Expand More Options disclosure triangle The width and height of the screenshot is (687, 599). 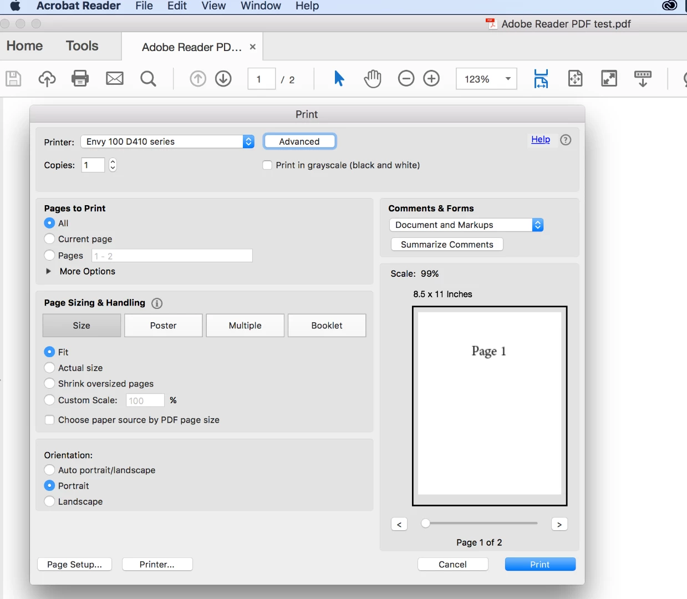pyautogui.click(x=48, y=271)
